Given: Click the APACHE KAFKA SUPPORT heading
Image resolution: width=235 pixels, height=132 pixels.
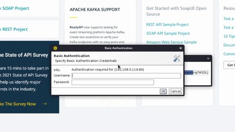Looking at the screenshot, I should point(95,10).
